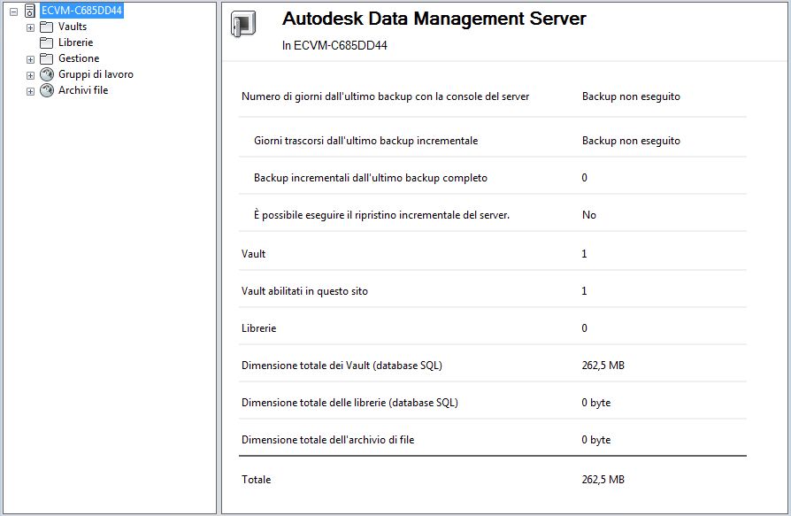791x516 pixels.
Task: Expand the Vaults tree node
Action: coord(30,27)
